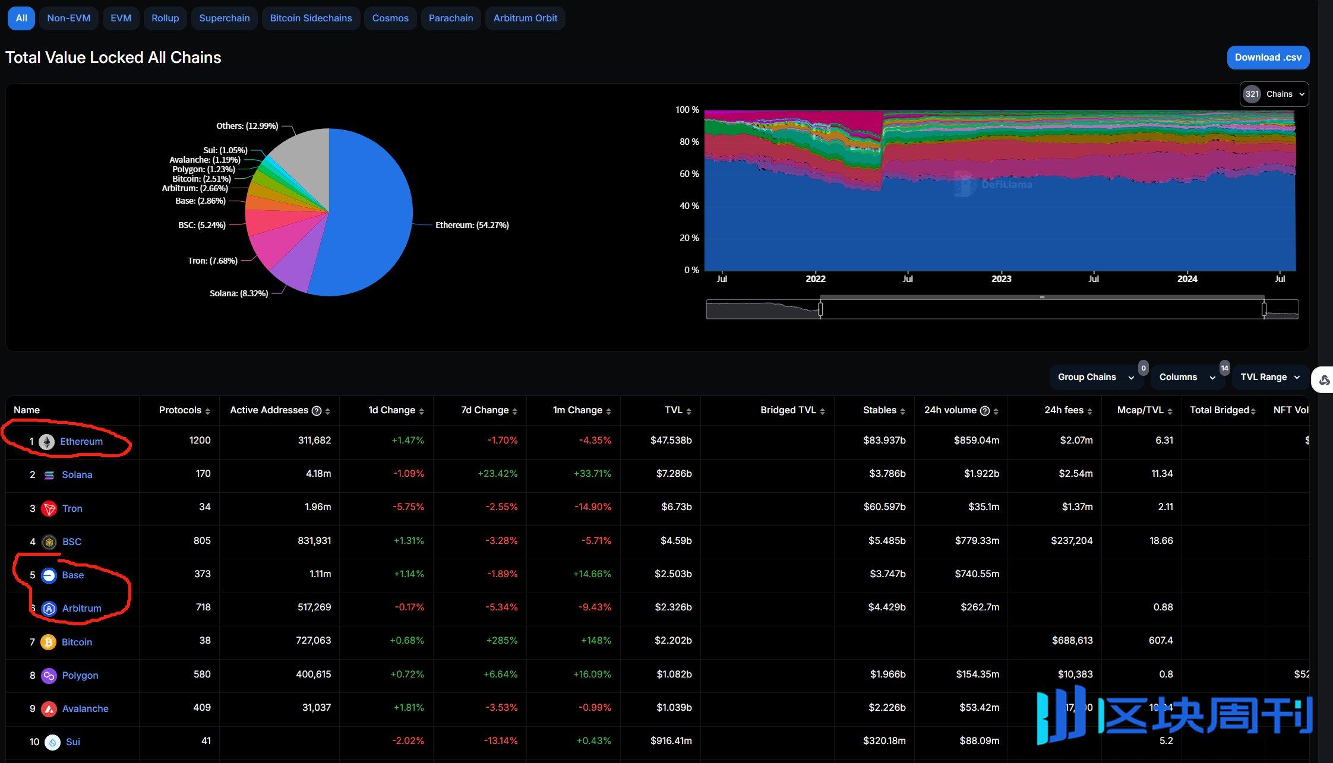This screenshot has width=1333, height=763.
Task: Click Ethereum TVL value $47.538b
Action: 671,441
